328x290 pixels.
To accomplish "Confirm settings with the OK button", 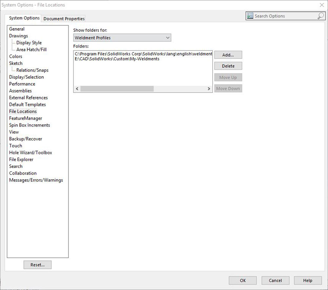I will click(x=242, y=280).
